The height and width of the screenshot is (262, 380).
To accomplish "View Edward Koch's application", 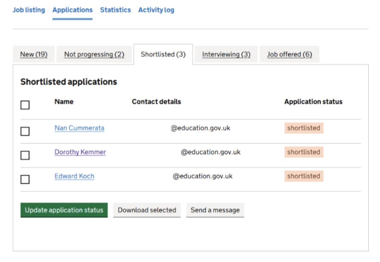I will [74, 176].
